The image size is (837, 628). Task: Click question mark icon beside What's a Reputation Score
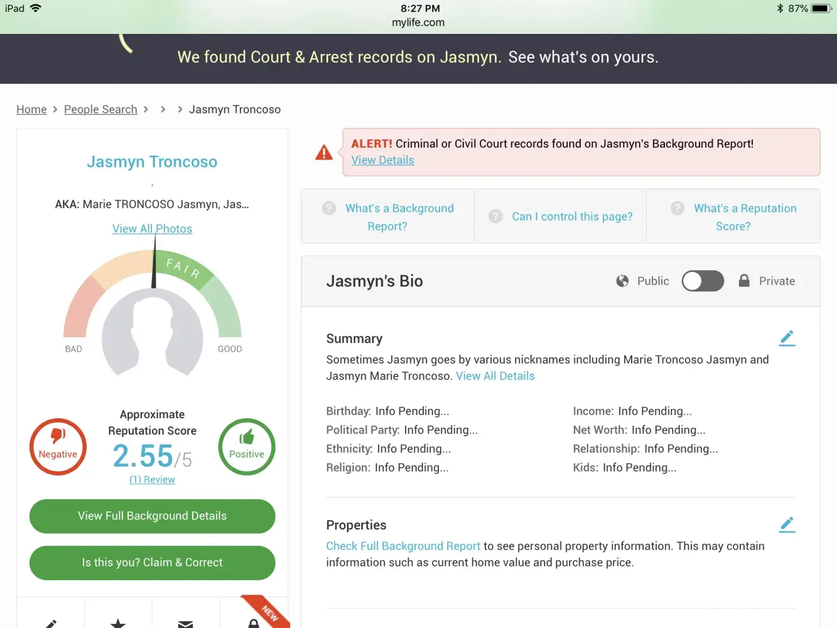678,208
